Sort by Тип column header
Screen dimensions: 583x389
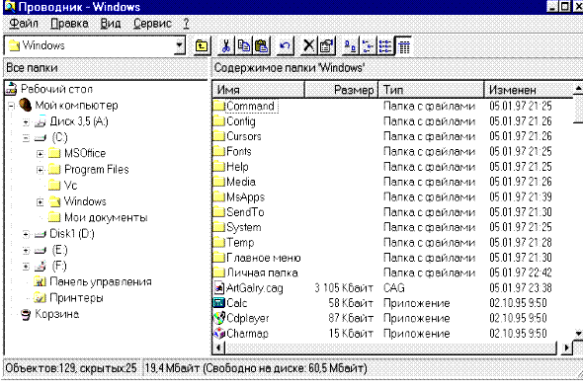(431, 90)
